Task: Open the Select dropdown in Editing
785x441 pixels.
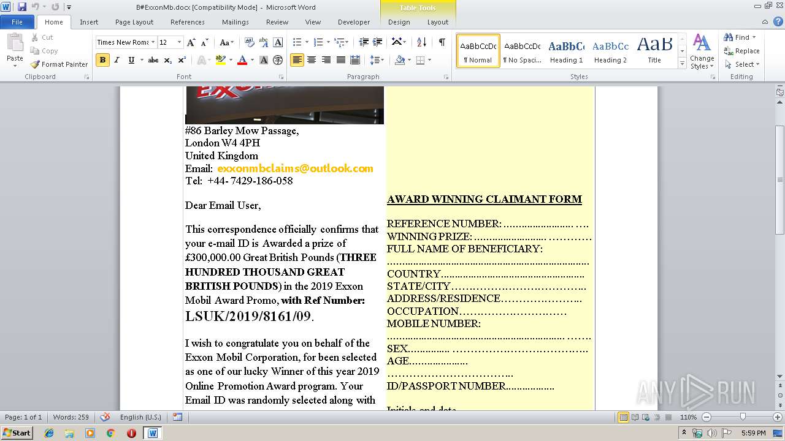Action: pyautogui.click(x=742, y=64)
